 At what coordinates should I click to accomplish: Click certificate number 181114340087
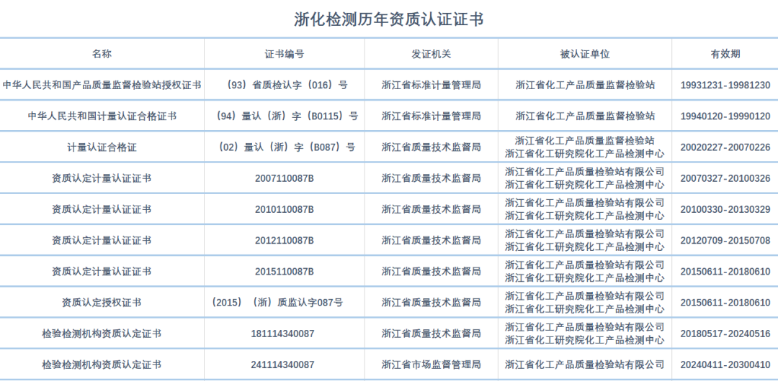(x=284, y=334)
